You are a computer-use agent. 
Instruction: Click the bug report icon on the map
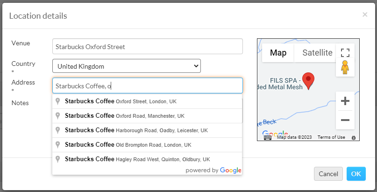(x=354, y=138)
